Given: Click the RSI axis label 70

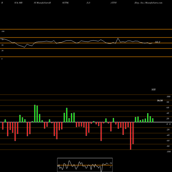Looking at the screenshot, I should pyautogui.click(x=2, y=40).
